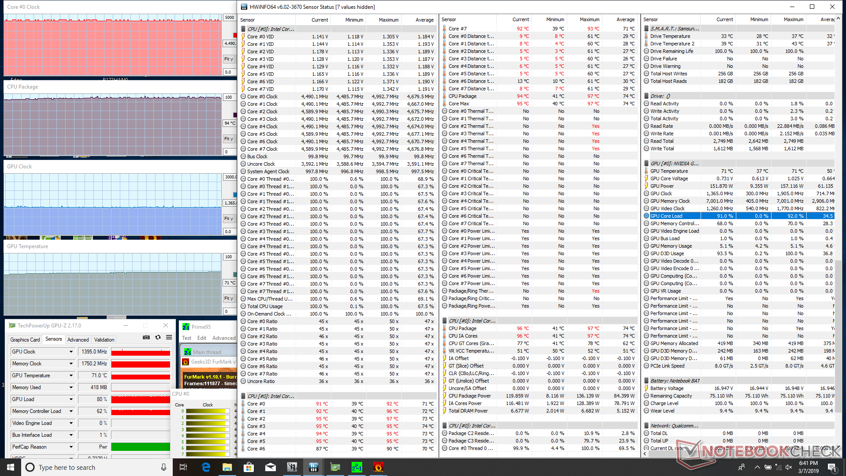This screenshot has width=846, height=476.
Task: Open Prime95 Advanced menu
Action: tap(224, 338)
